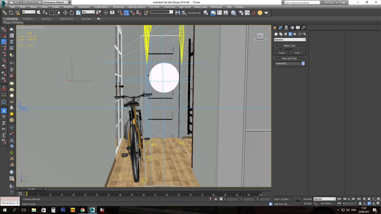Open the Standard camera type dropdown
Viewport: 381px width, 214px height.
click(x=290, y=40)
